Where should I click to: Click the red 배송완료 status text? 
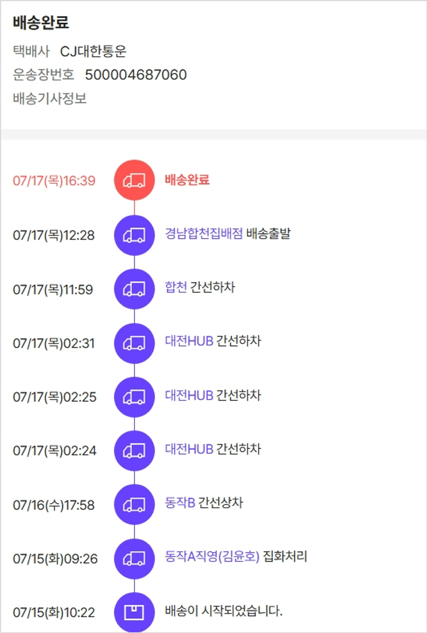[187, 180]
